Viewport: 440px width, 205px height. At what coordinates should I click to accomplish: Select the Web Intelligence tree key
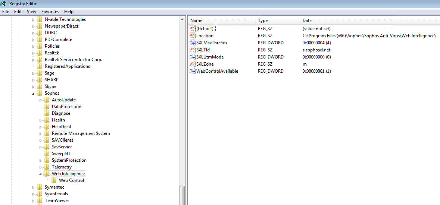coord(68,174)
